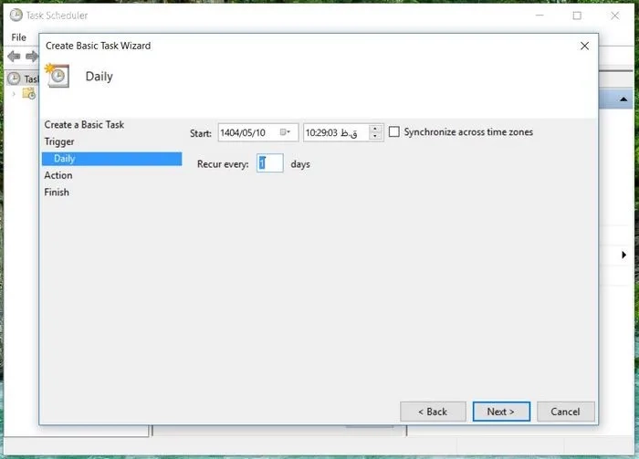Click the start time field
This screenshot has width=639, height=459.
click(x=334, y=132)
